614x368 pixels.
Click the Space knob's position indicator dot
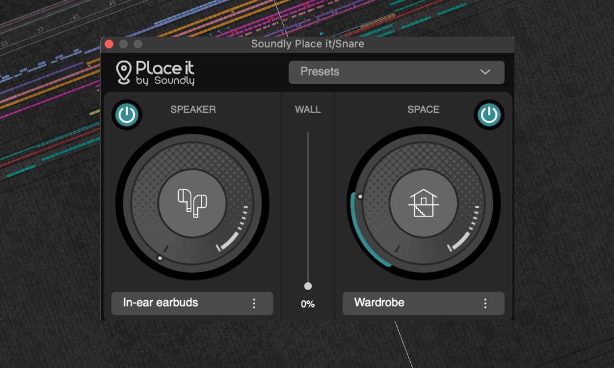(x=360, y=196)
